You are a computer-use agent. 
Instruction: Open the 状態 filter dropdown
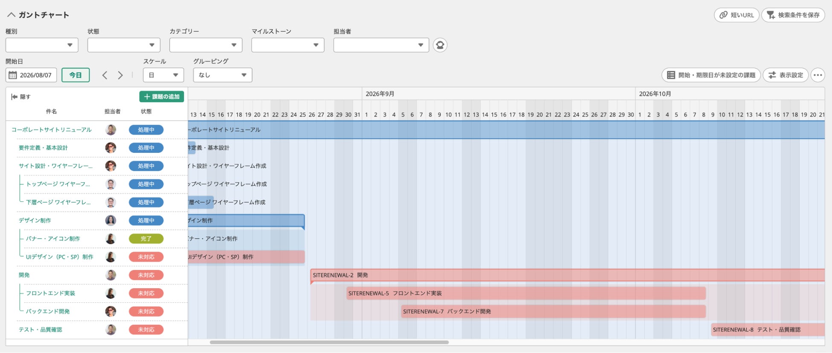tap(124, 45)
